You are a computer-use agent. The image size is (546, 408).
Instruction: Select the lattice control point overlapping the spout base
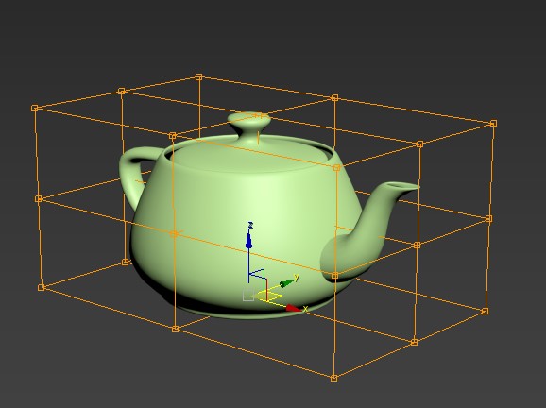point(334,276)
